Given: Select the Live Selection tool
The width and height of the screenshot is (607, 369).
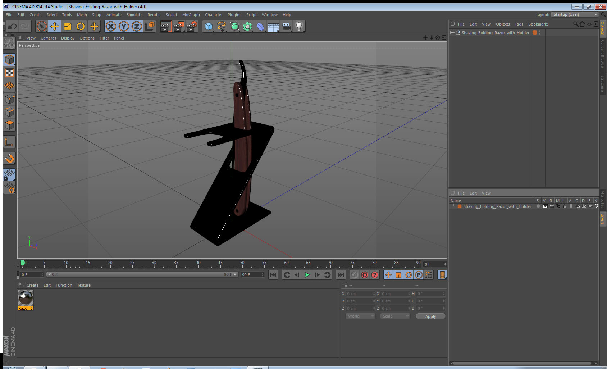Looking at the screenshot, I should pyautogui.click(x=42, y=26).
